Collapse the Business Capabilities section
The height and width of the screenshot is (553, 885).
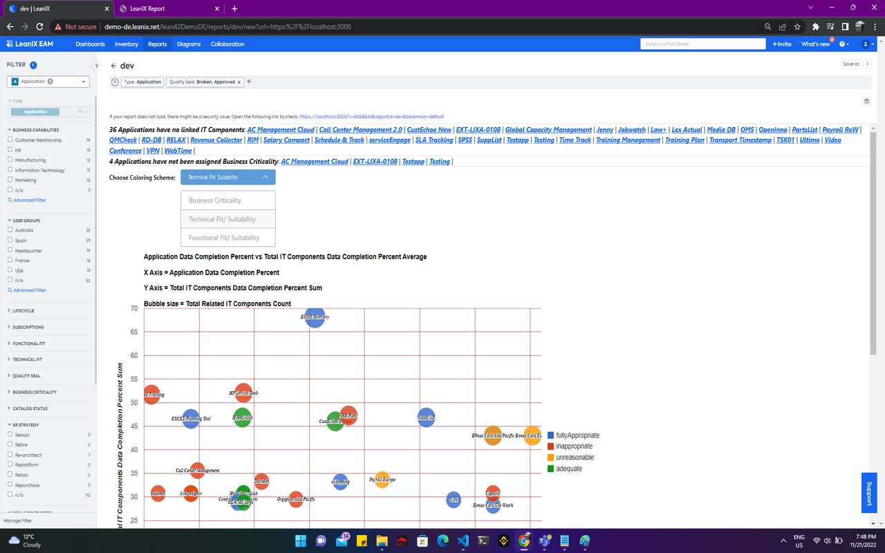[35, 130]
